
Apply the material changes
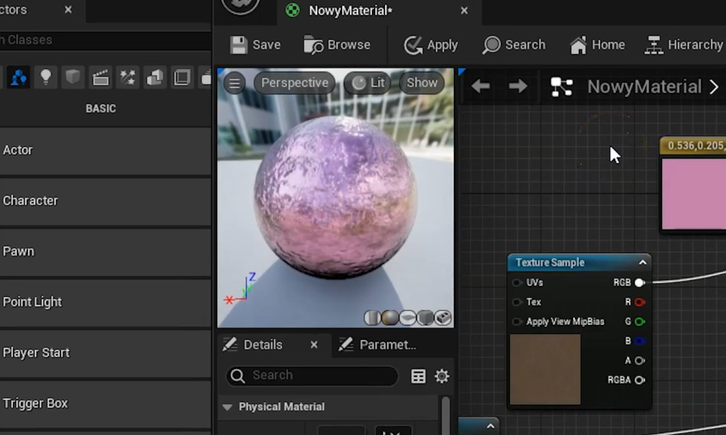click(431, 45)
